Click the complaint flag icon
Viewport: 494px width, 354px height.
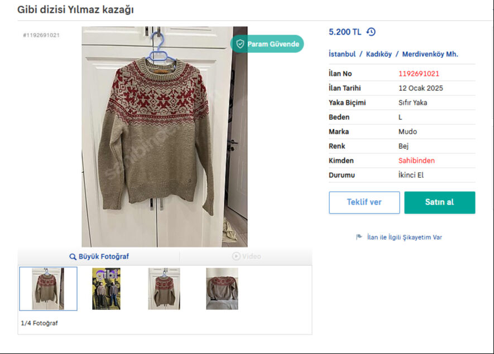click(x=359, y=237)
